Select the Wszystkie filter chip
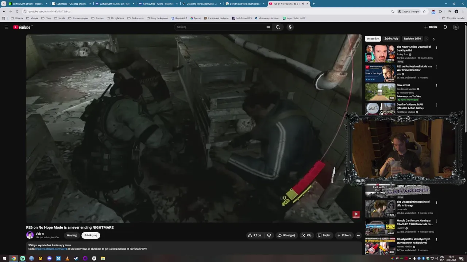The image size is (467, 262). [373, 39]
